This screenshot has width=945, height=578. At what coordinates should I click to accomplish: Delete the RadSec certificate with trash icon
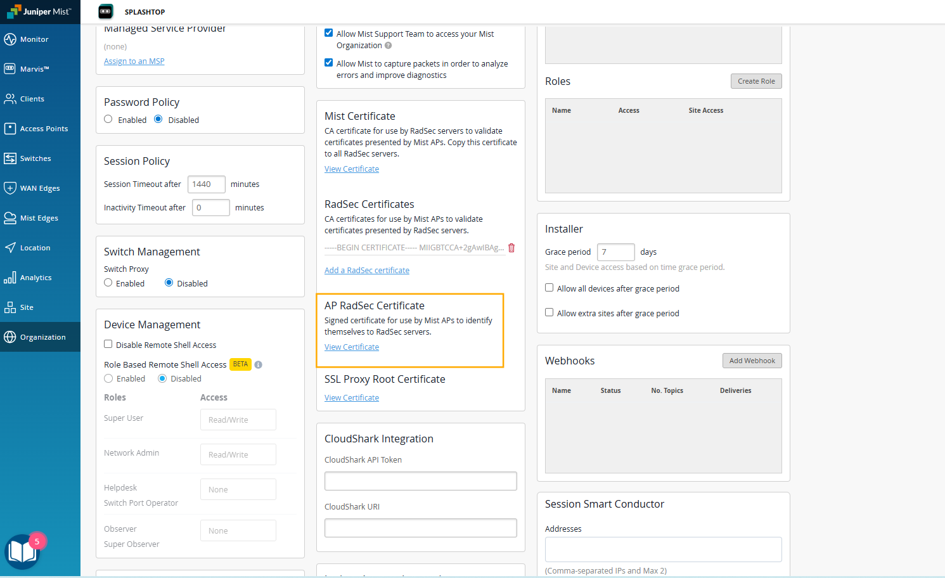[511, 248]
